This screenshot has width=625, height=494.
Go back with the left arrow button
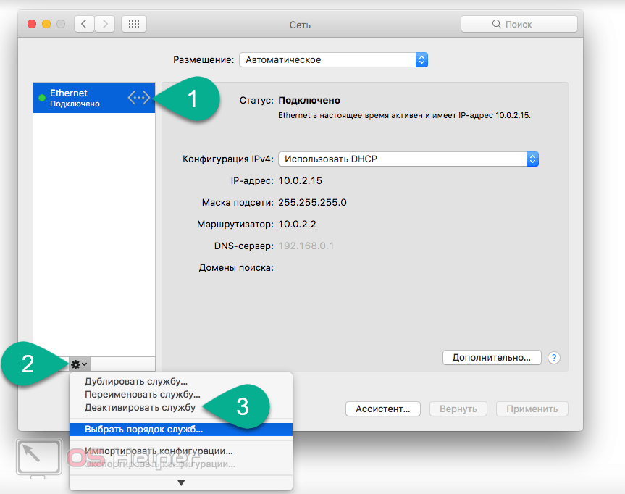(x=84, y=24)
